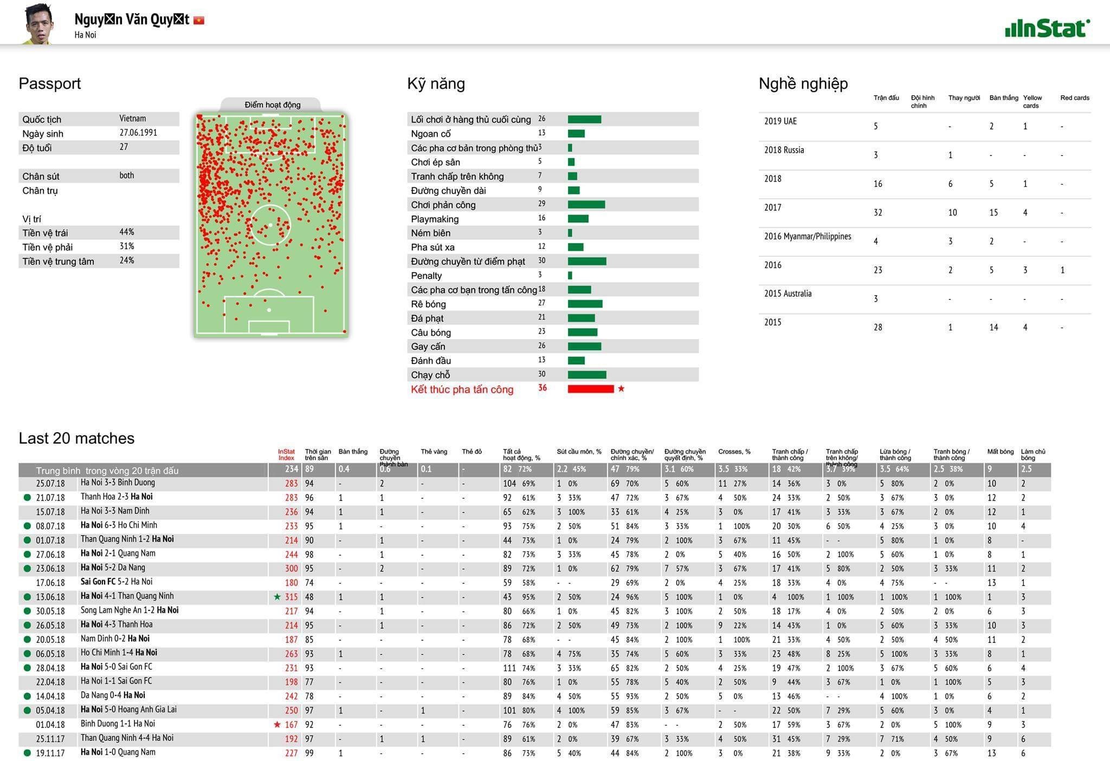Open the Sai Gon FC 5-2 Ha Noi match
This screenshot has height=761, width=1110.
(117, 582)
